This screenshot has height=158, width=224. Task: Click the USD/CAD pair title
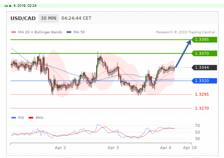(23, 18)
